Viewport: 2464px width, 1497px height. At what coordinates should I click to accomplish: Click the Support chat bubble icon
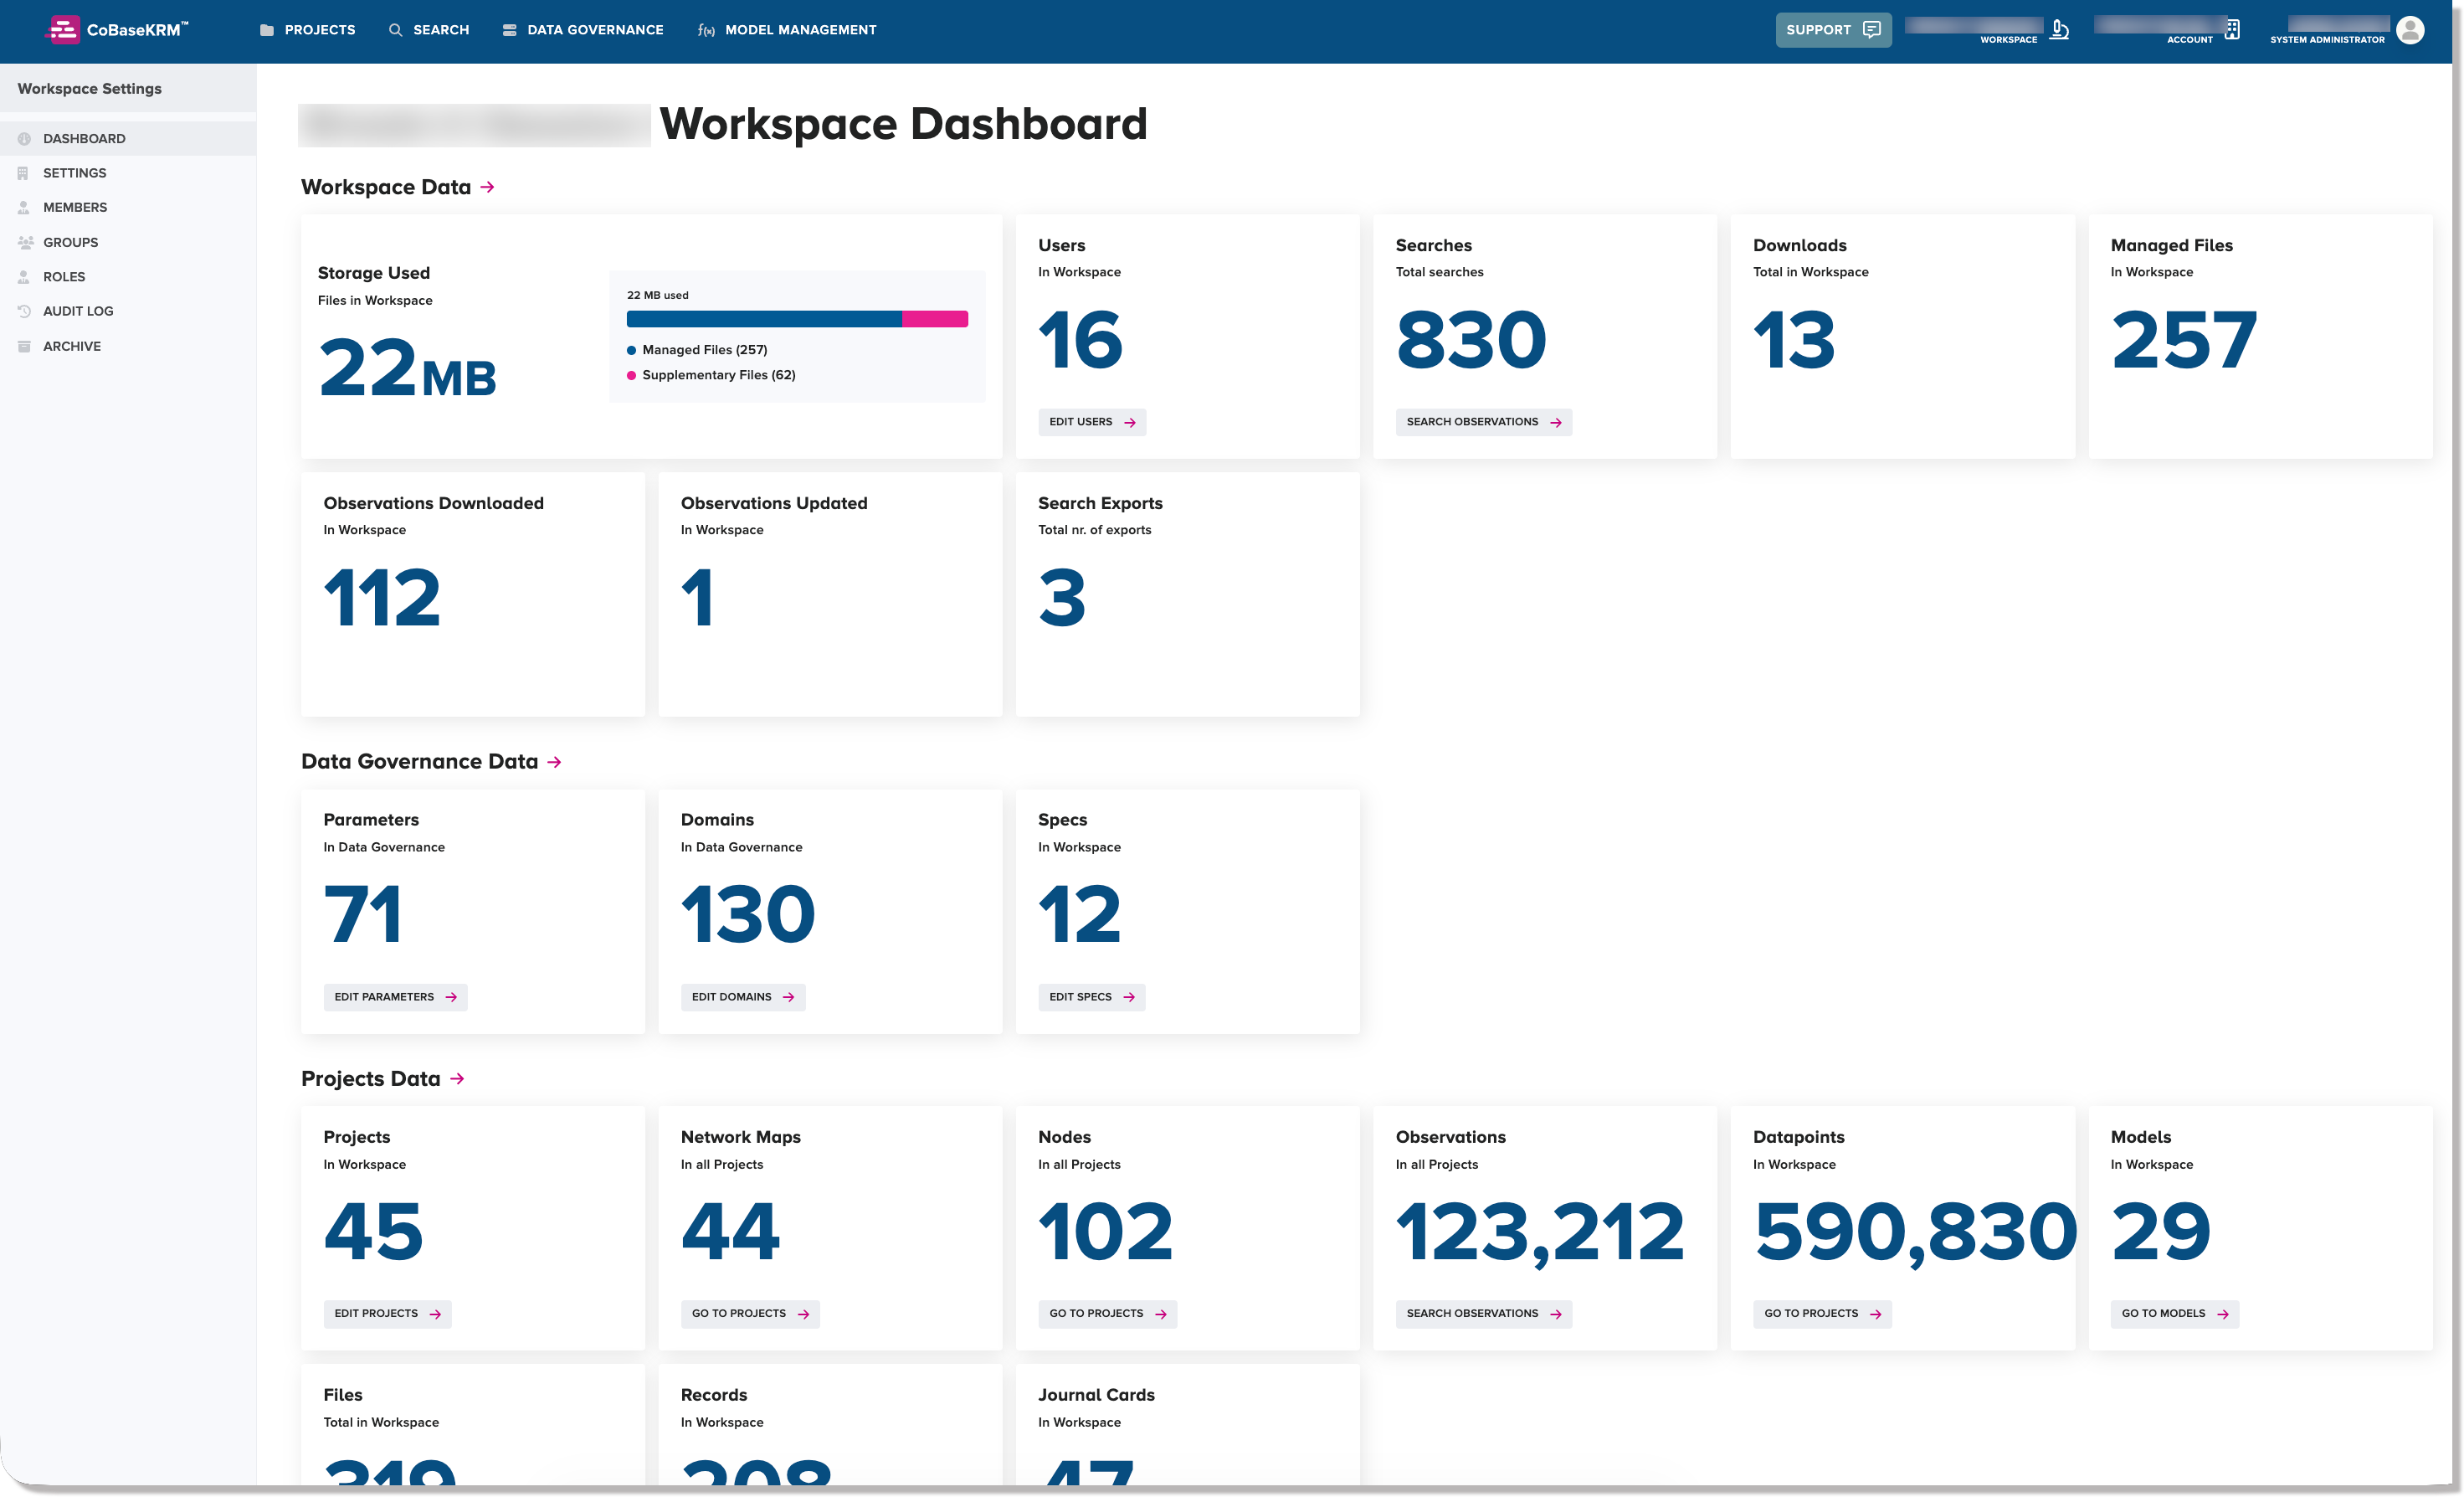[1871, 30]
